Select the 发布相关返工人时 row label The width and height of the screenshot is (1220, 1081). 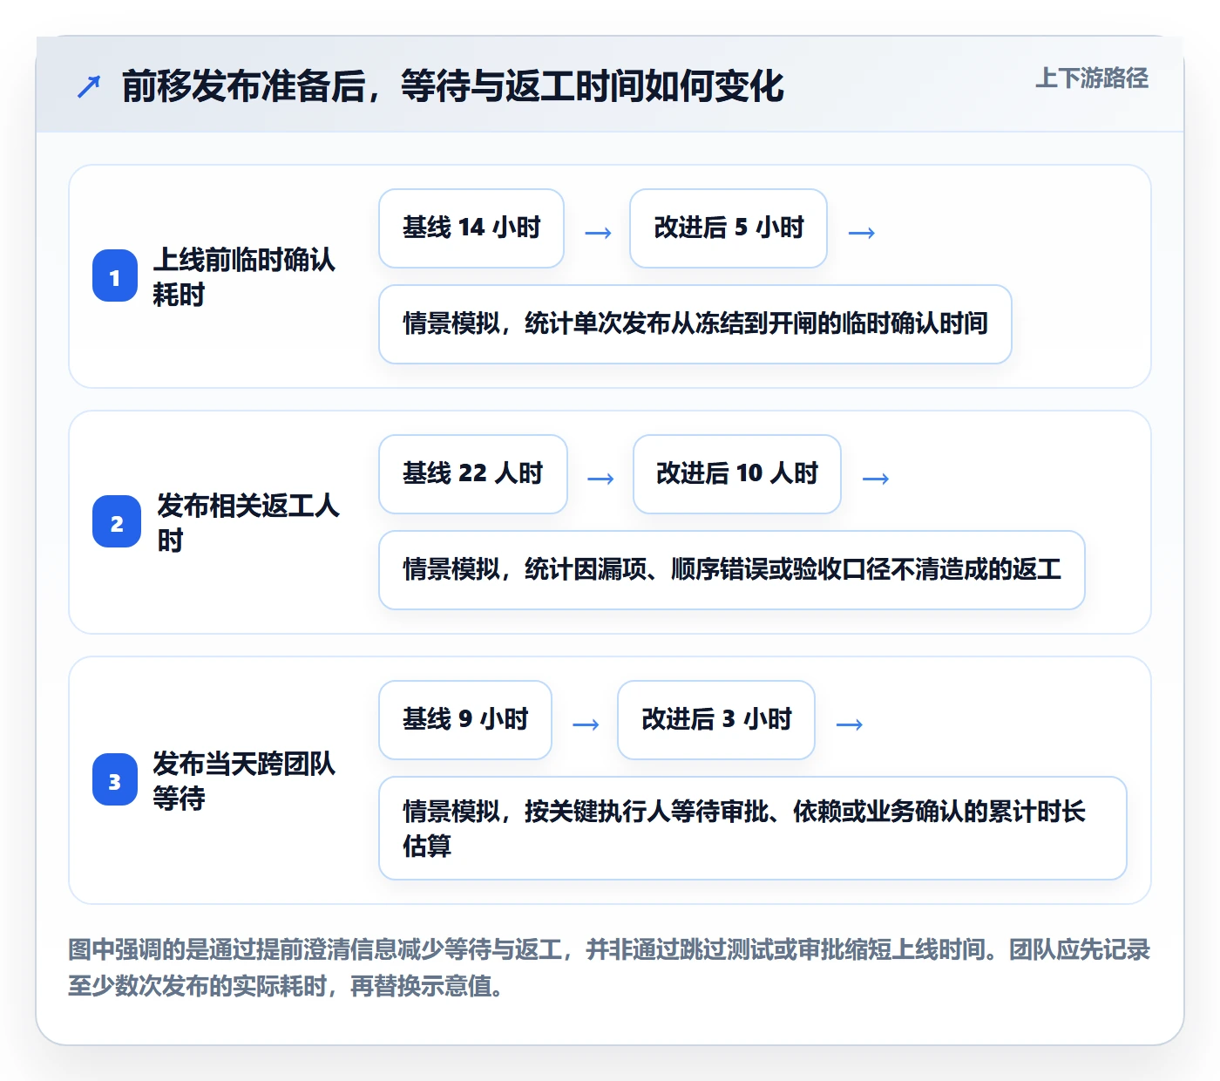point(247,522)
